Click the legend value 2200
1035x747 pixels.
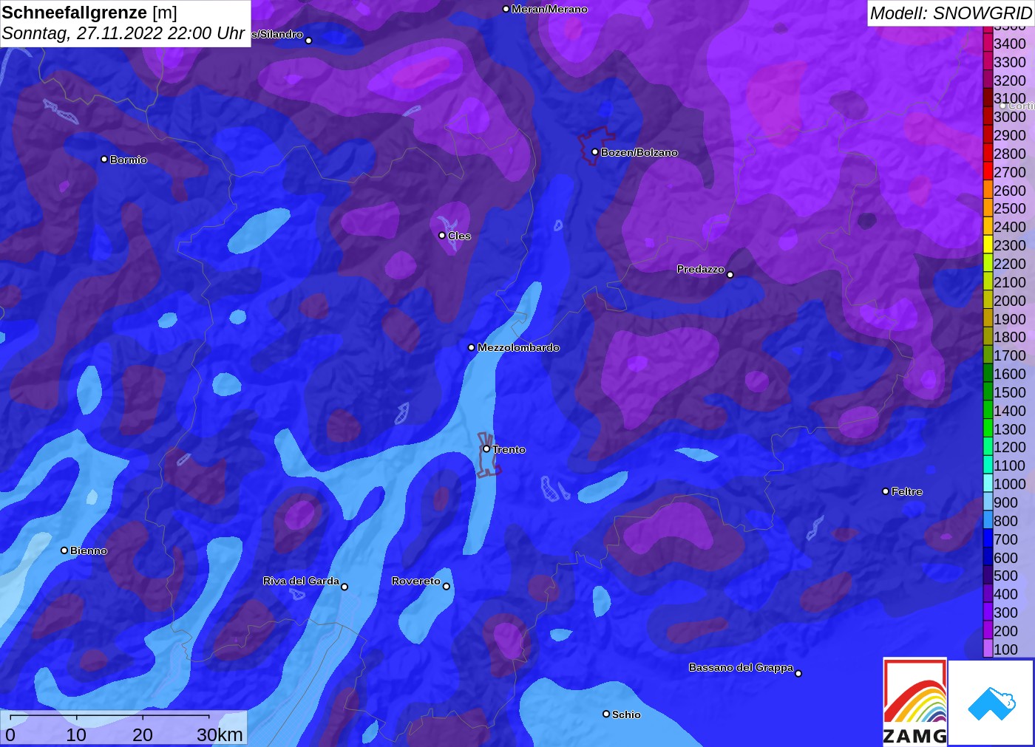click(x=1010, y=263)
